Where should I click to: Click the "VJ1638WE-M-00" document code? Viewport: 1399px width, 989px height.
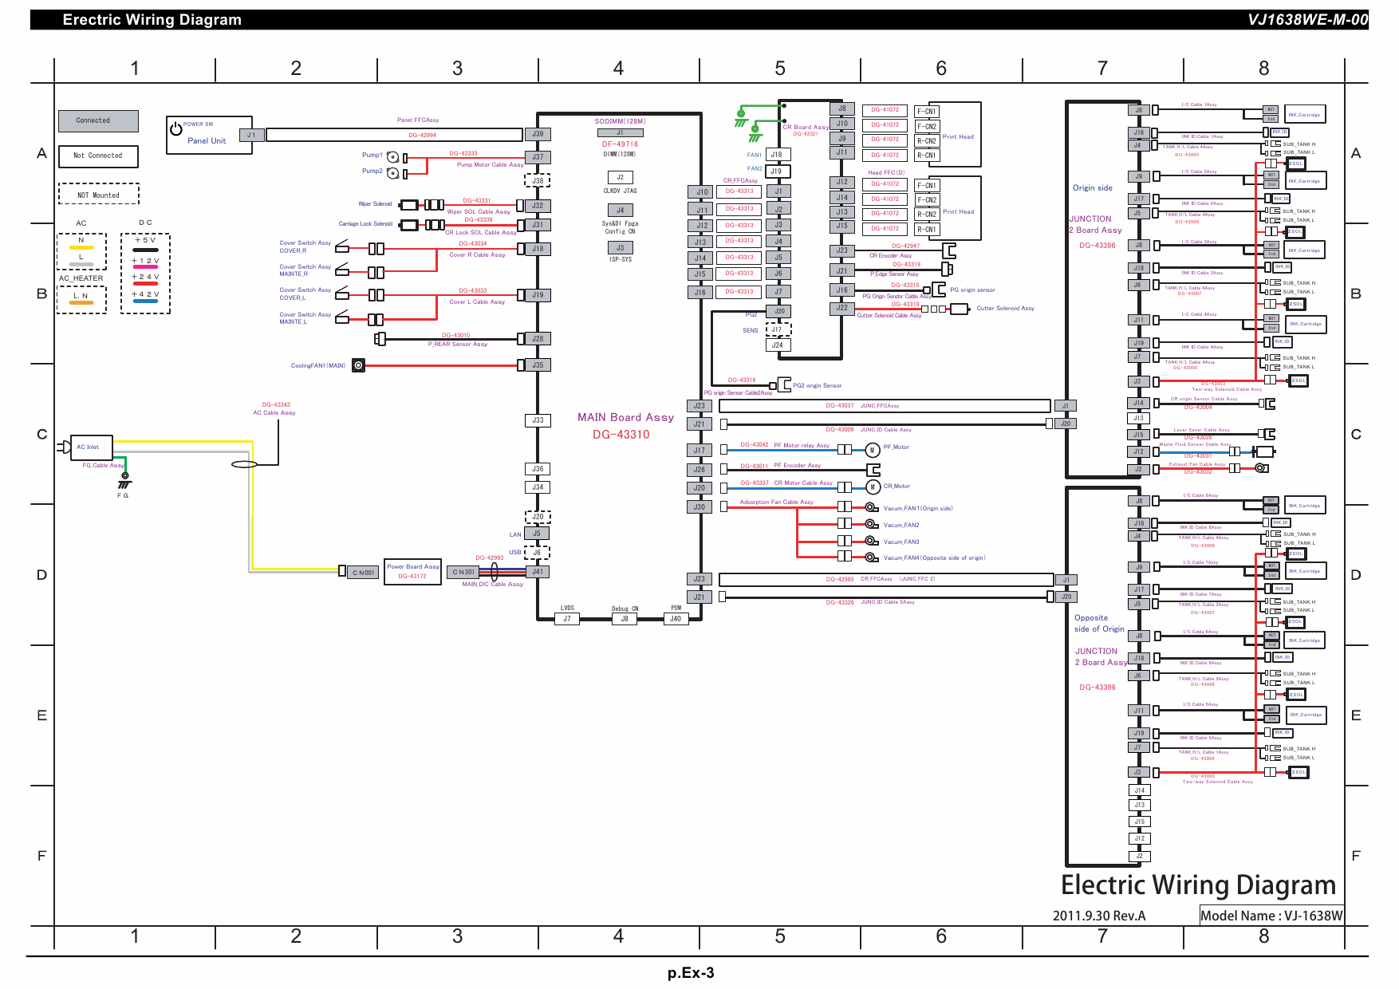click(x=1308, y=20)
